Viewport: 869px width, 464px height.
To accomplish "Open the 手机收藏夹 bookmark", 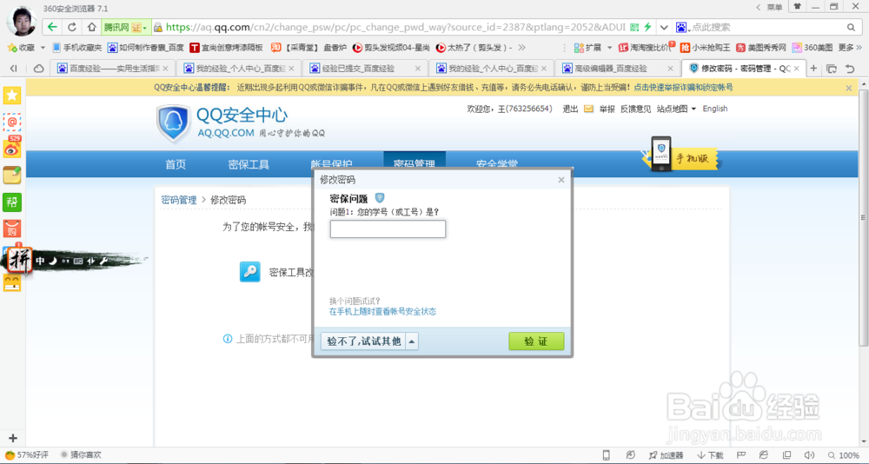I will [x=77, y=48].
